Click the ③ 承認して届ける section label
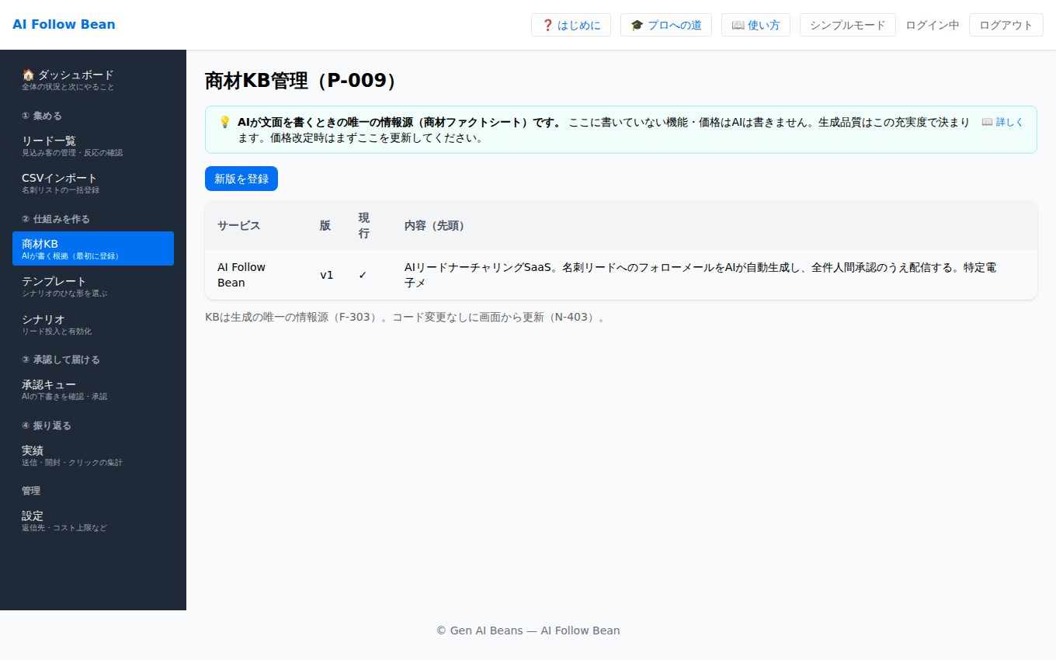The height and width of the screenshot is (660, 1056). click(x=61, y=360)
